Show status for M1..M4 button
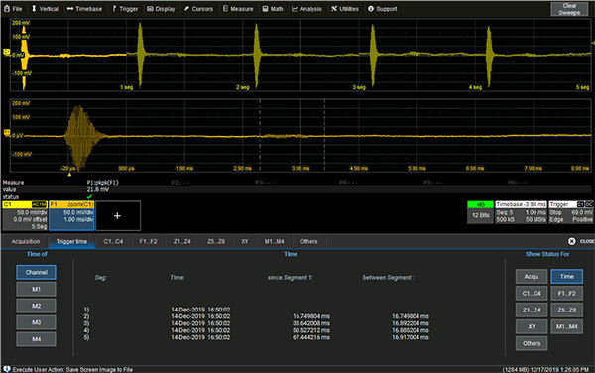The image size is (595, 373). (567, 326)
